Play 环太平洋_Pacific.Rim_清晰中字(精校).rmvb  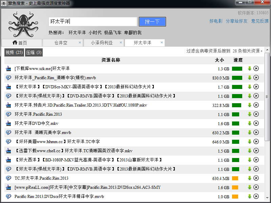256,78
